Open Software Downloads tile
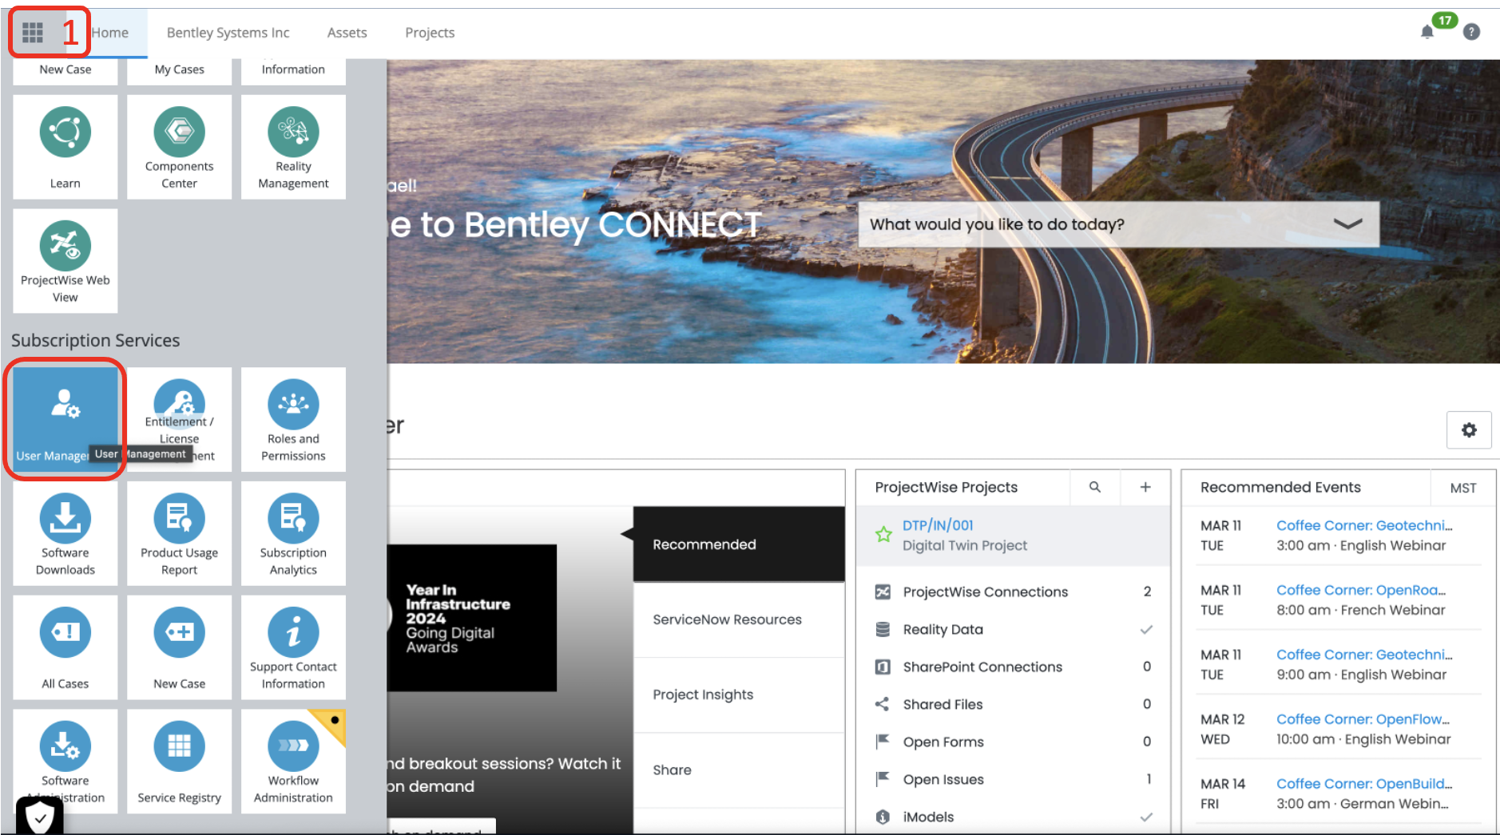The height and width of the screenshot is (835, 1500). 65,533
